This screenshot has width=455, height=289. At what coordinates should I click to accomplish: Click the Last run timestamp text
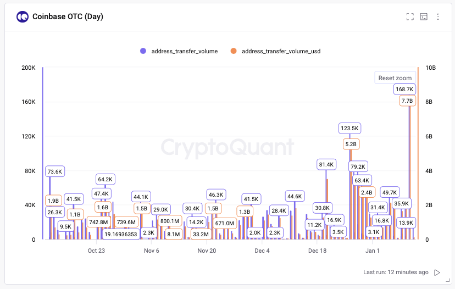396,273
